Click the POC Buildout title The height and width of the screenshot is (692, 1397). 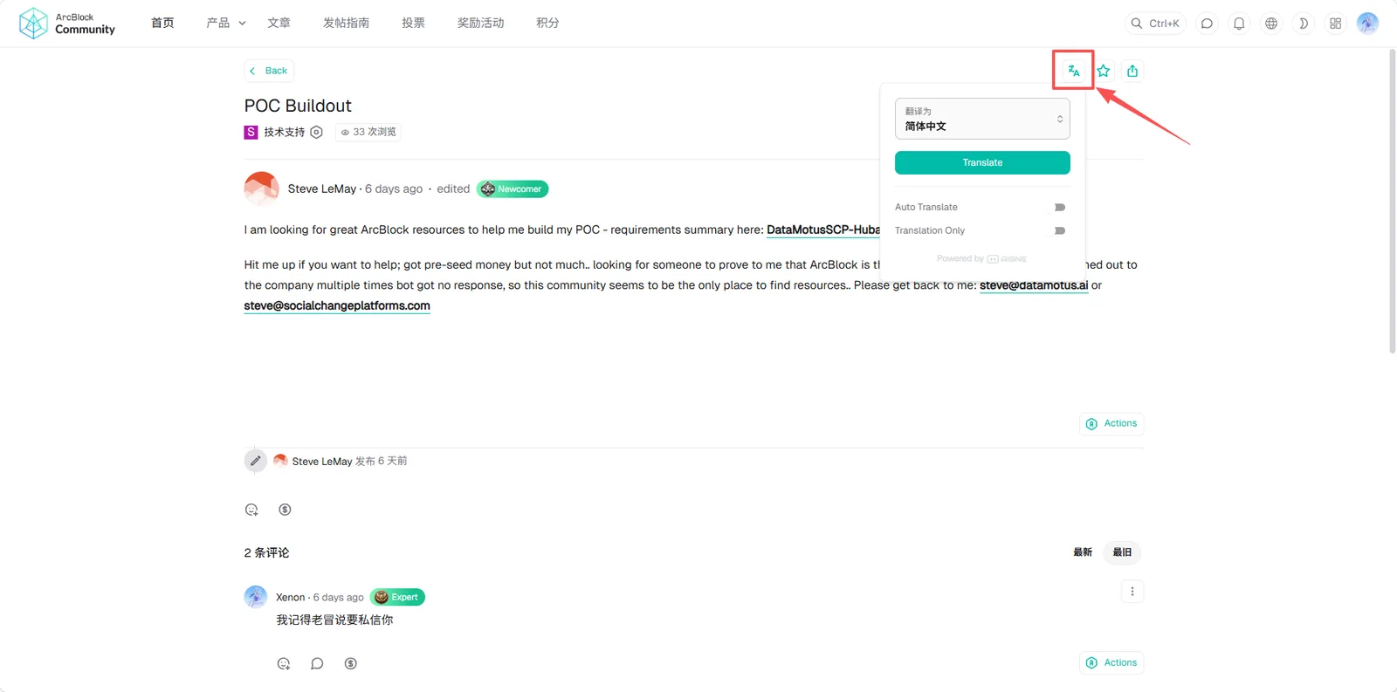(298, 106)
